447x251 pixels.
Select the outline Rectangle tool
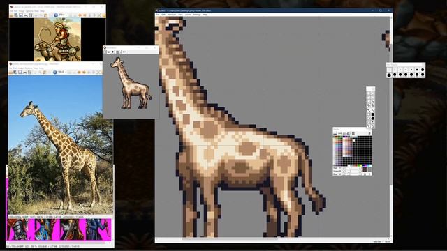[x=369, y=114]
